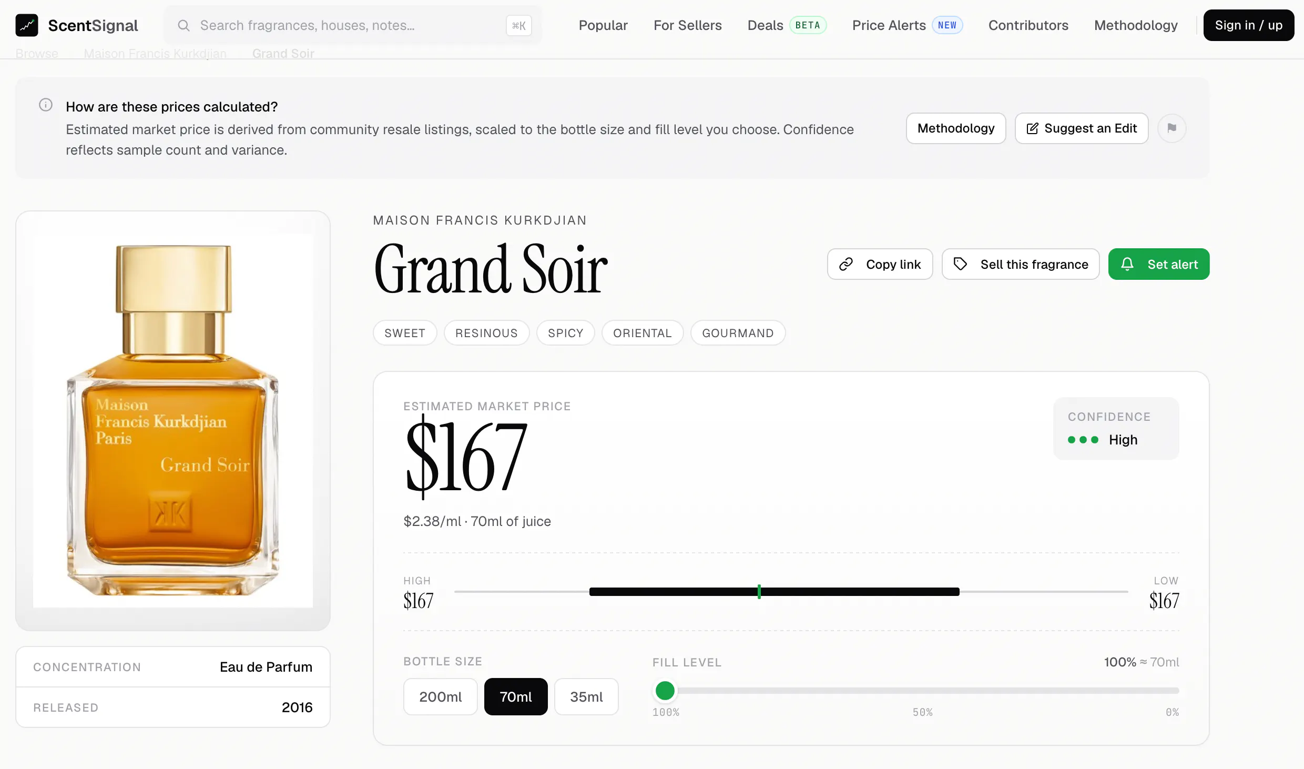The image size is (1304, 769).
Task: Click the LOW $167 price value
Action: [x=1164, y=601]
